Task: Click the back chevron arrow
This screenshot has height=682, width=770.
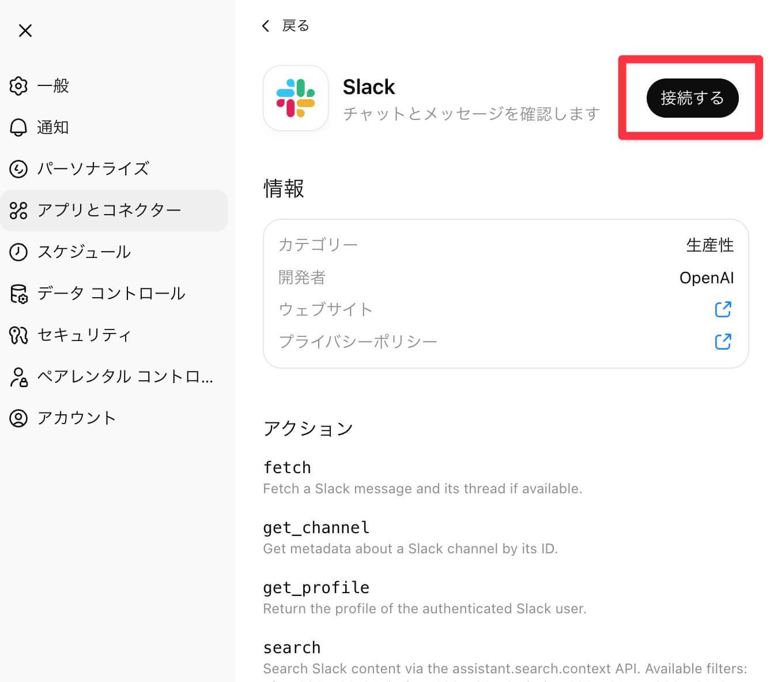Action: pyautogui.click(x=266, y=26)
